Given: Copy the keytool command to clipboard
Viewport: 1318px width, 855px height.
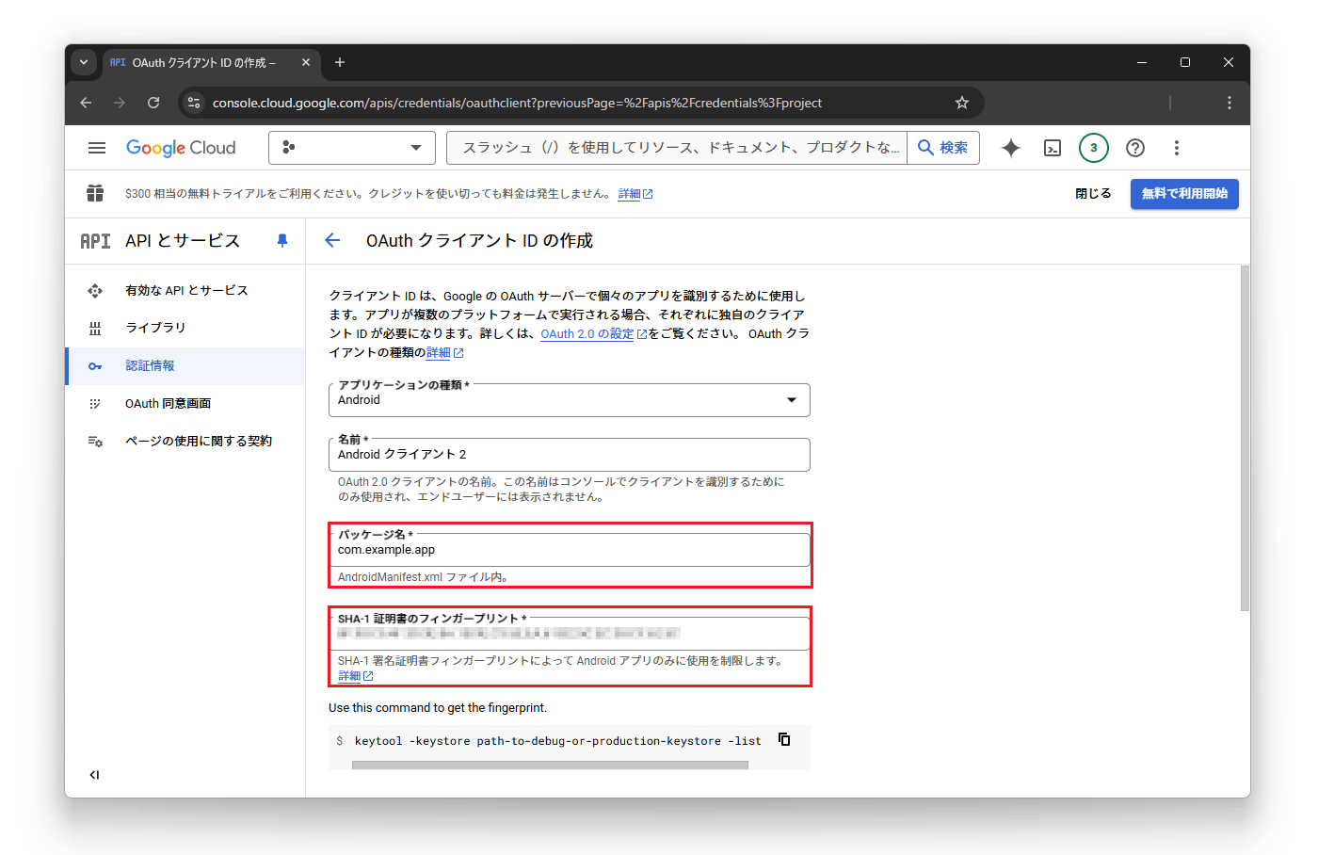Looking at the screenshot, I should click(x=784, y=740).
